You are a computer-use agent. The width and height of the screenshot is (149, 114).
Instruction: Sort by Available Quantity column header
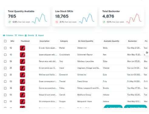tap(111, 41)
